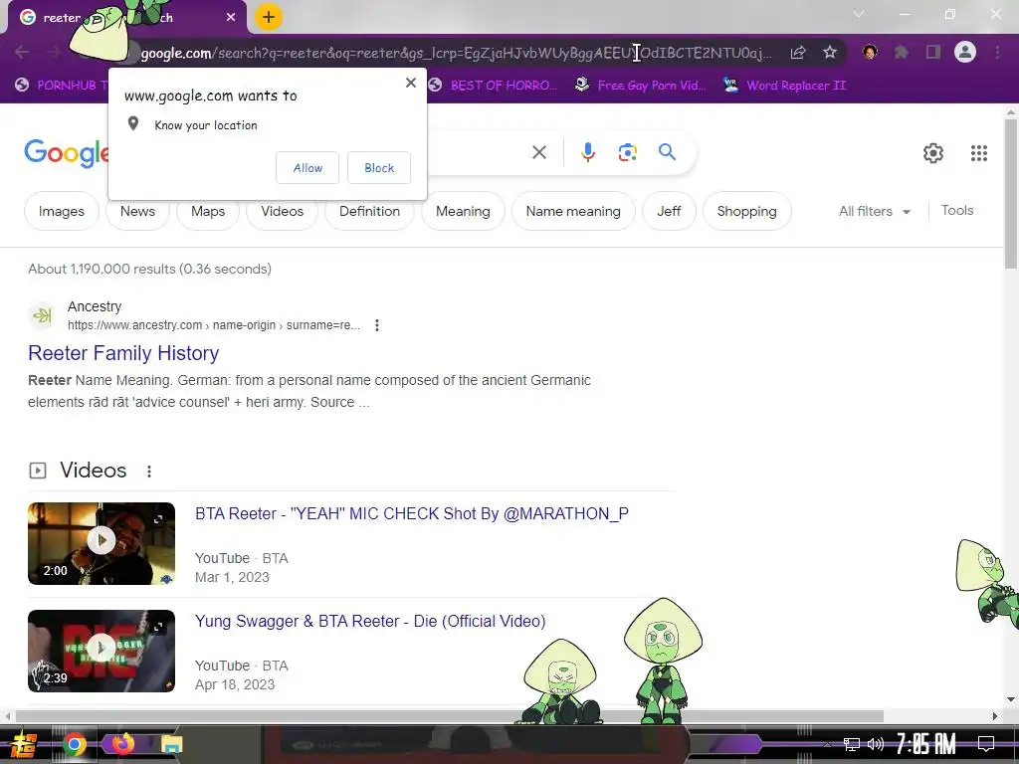
Task: Open the Ancestry URL breadcrumb
Action: click(214, 325)
